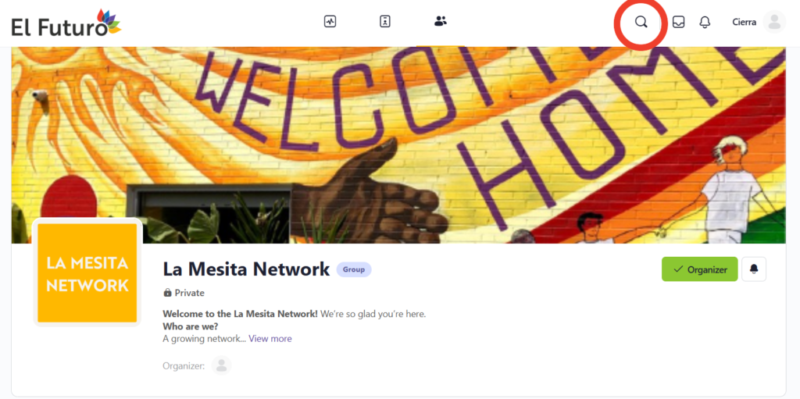Click the Private lock icon

(x=167, y=293)
